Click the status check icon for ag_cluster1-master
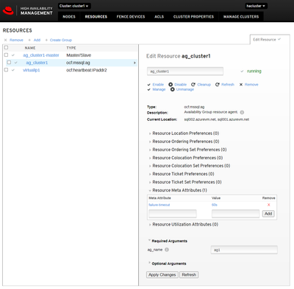This screenshot has width=294, height=289. tap(13, 55)
